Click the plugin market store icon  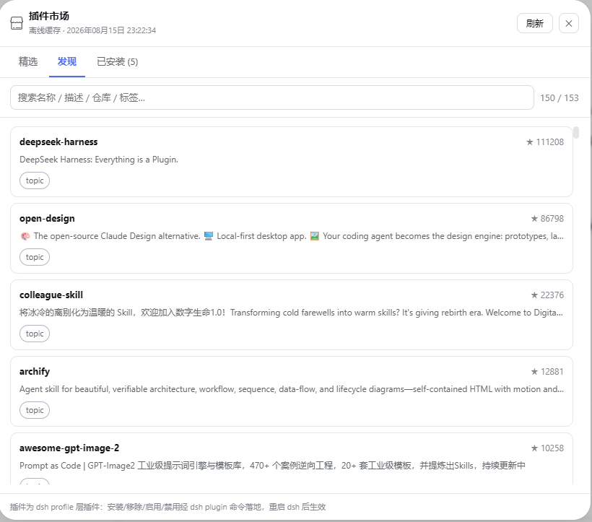[x=16, y=23]
